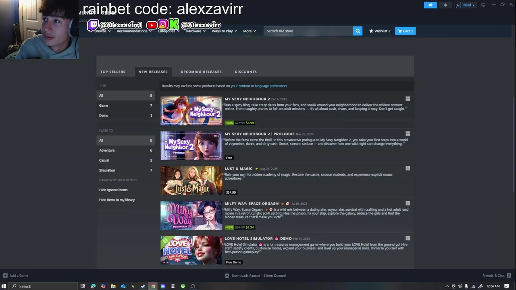Image resolution: width=516 pixels, height=290 pixels.
Task: Open the Windows Start menu
Action: coord(4,286)
